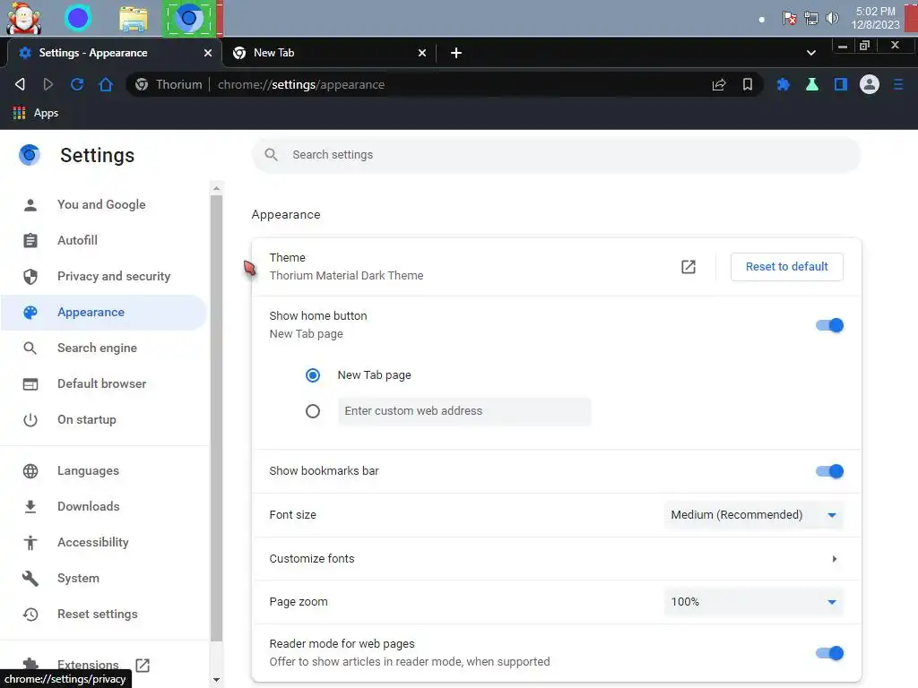Click the Theme row label

pyautogui.click(x=288, y=257)
